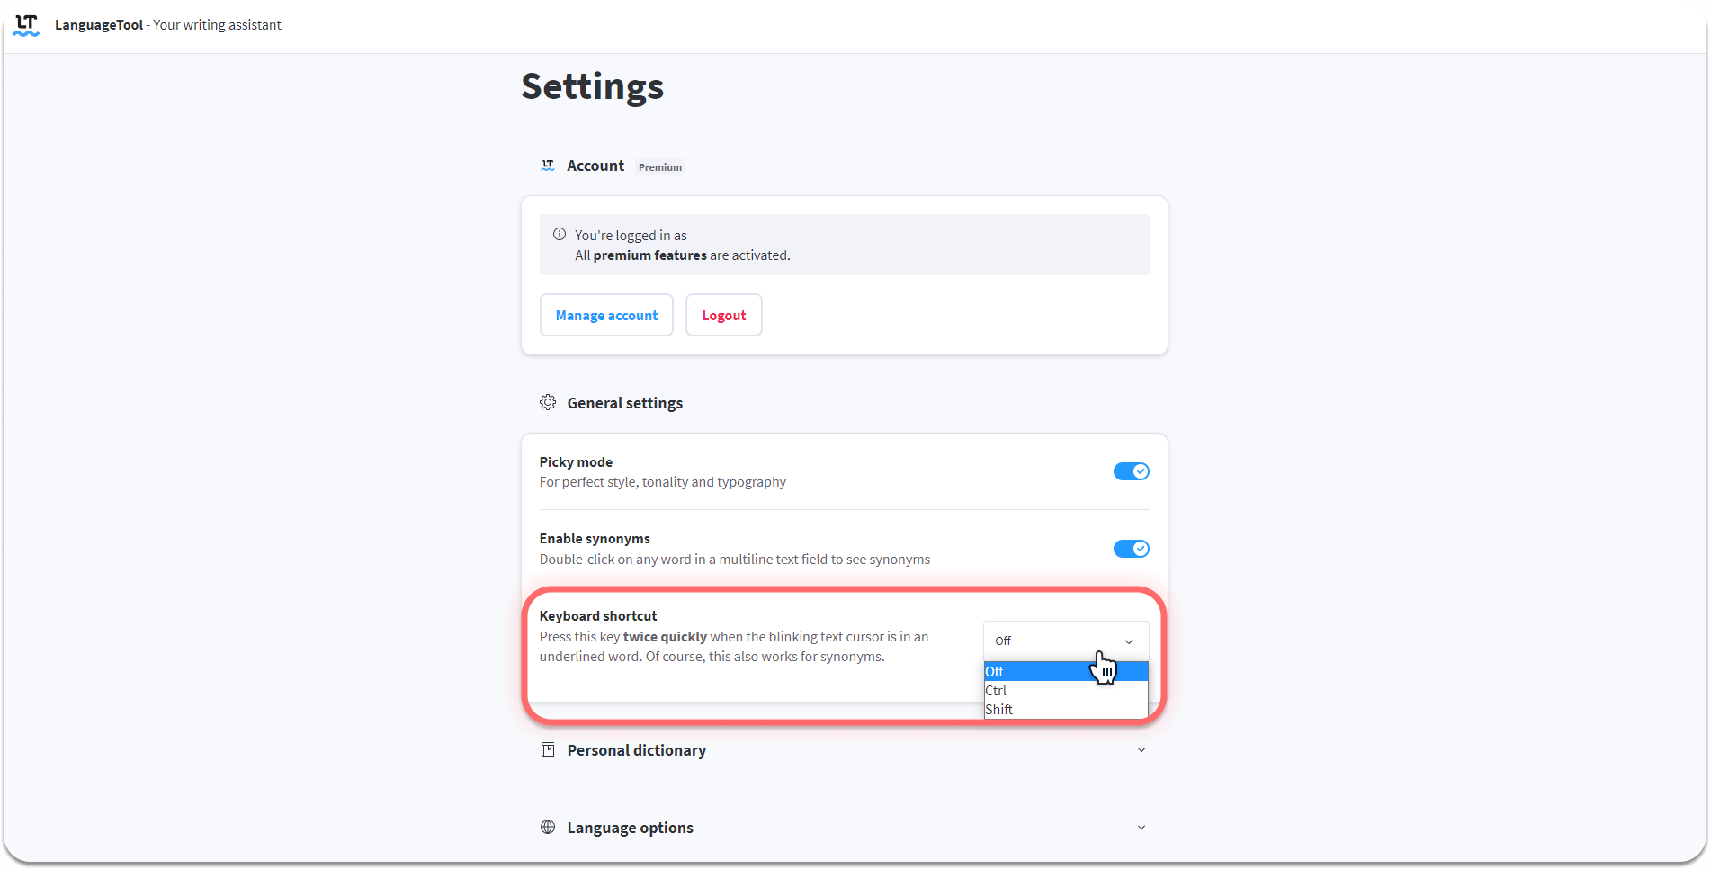Click the red Logout button
Screen dimensions: 1710x869
click(x=724, y=315)
